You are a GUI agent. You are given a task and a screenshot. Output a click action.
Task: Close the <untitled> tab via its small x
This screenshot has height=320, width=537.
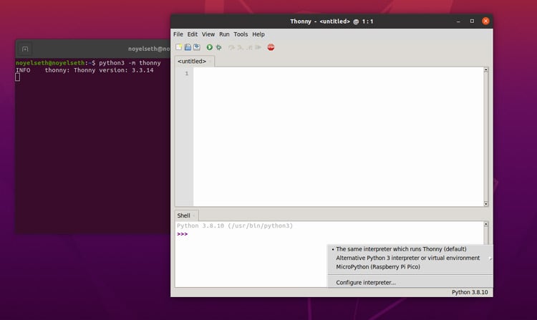tap(211, 62)
